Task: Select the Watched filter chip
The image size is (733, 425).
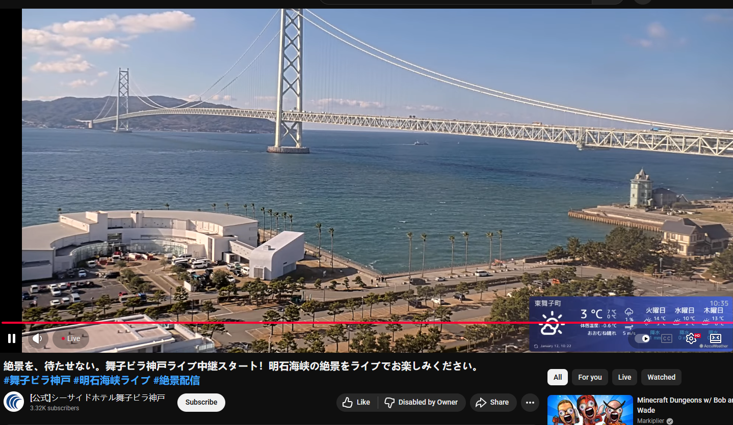Action: click(661, 377)
